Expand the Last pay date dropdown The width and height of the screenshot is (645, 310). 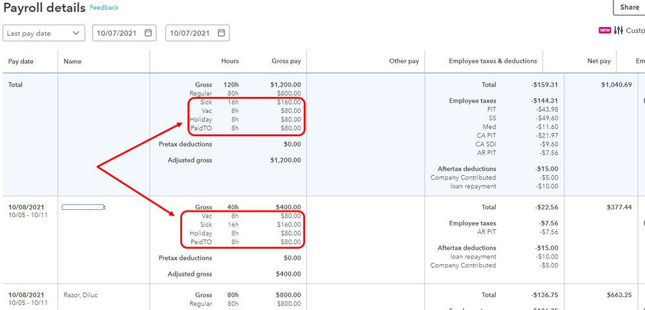pyautogui.click(x=78, y=33)
